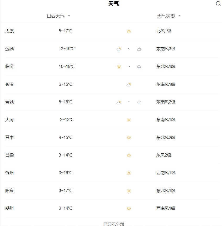Click the cloudy icon in 运城 row
This screenshot has height=226, width=222.
pyautogui.click(x=139, y=49)
